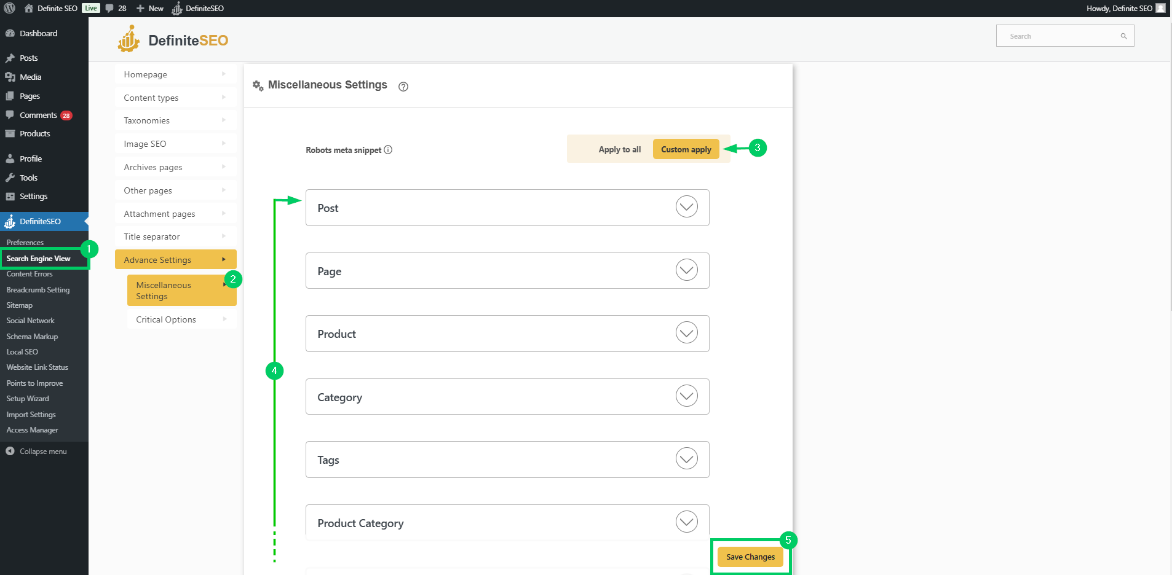Expand the Taxonomies submenu arrow

click(224, 120)
